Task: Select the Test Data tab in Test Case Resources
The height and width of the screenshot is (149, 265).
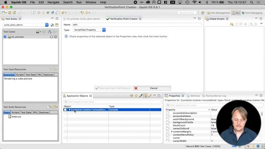Action: pyautogui.click(x=30, y=74)
